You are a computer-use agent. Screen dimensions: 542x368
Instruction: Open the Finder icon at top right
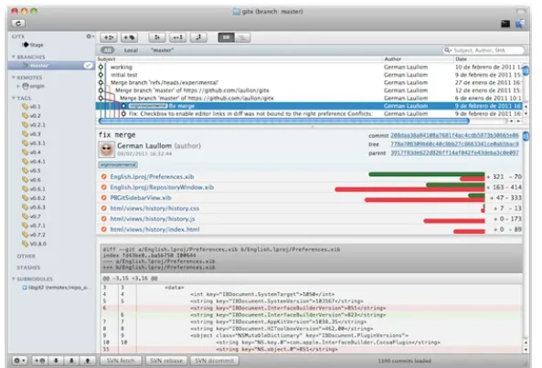tap(520, 24)
